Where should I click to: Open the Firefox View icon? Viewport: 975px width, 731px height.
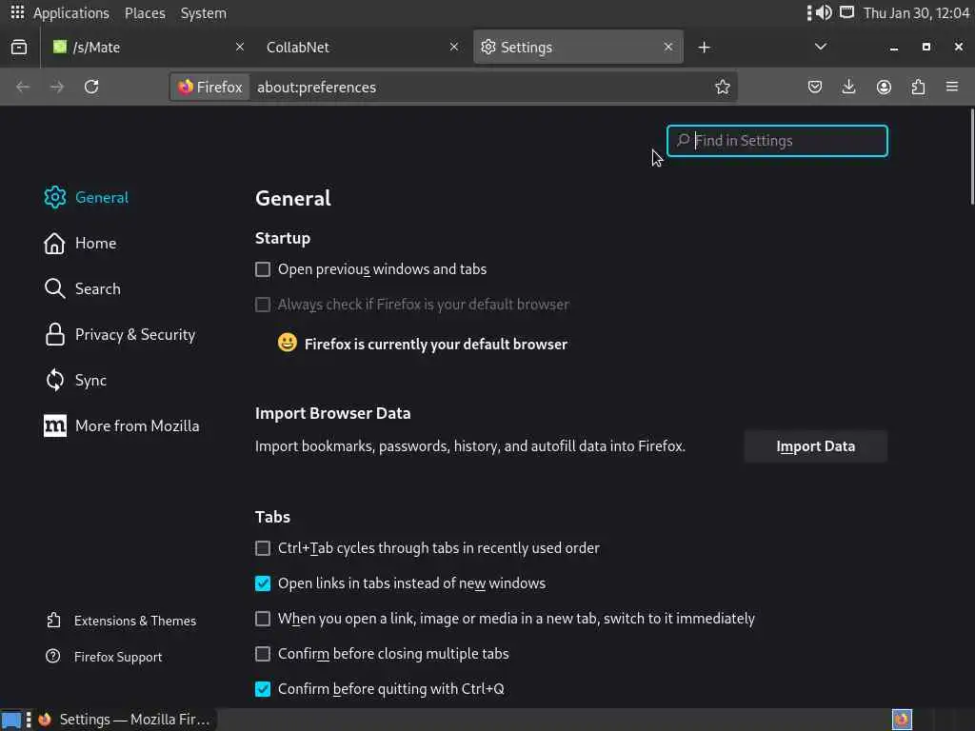click(x=19, y=47)
